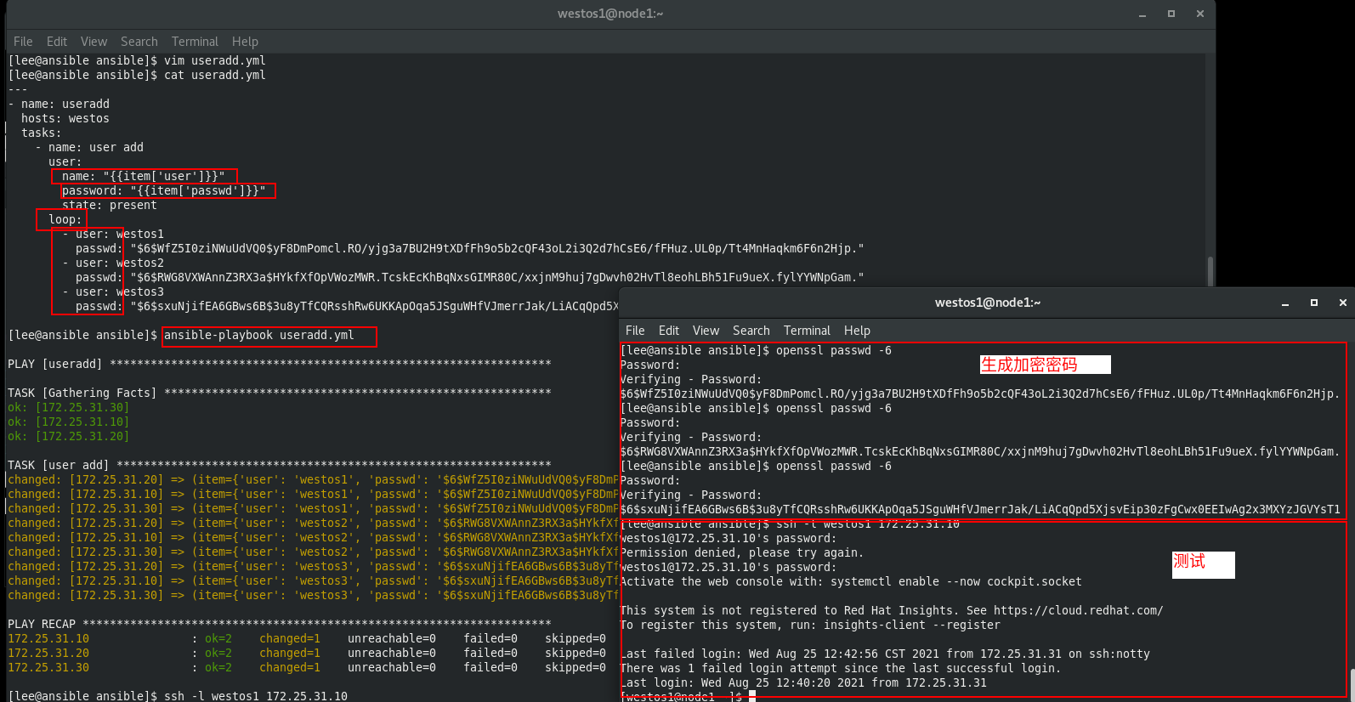Open Search menu in back terminal window
The height and width of the screenshot is (702, 1355).
(139, 42)
